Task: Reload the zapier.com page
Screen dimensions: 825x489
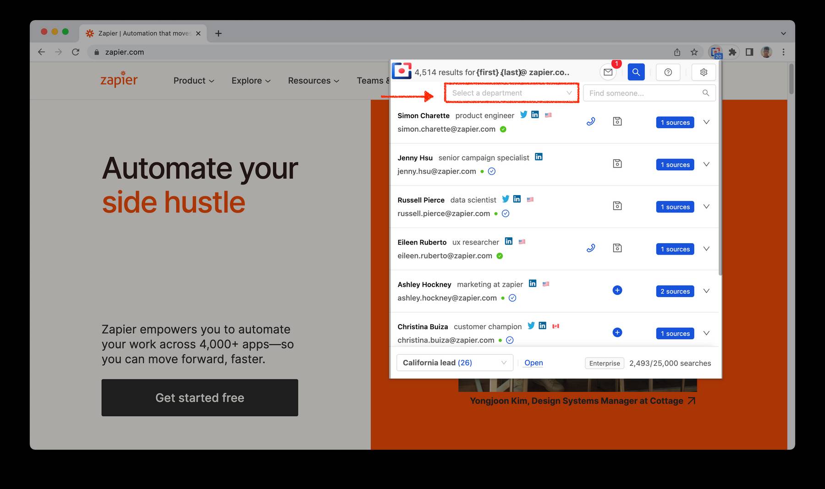Action: (76, 52)
